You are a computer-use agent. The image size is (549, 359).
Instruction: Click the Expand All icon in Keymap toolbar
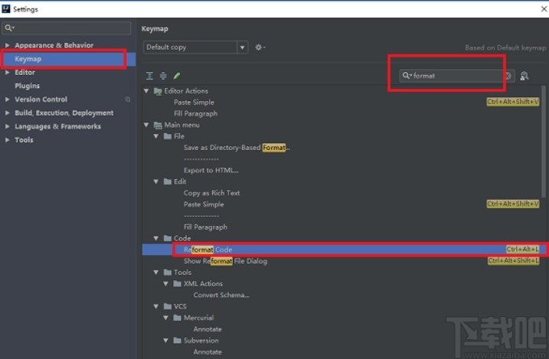(149, 76)
